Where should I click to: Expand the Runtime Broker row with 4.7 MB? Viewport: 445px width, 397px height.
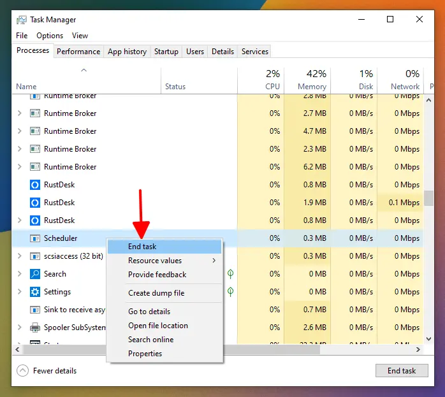pyautogui.click(x=19, y=131)
